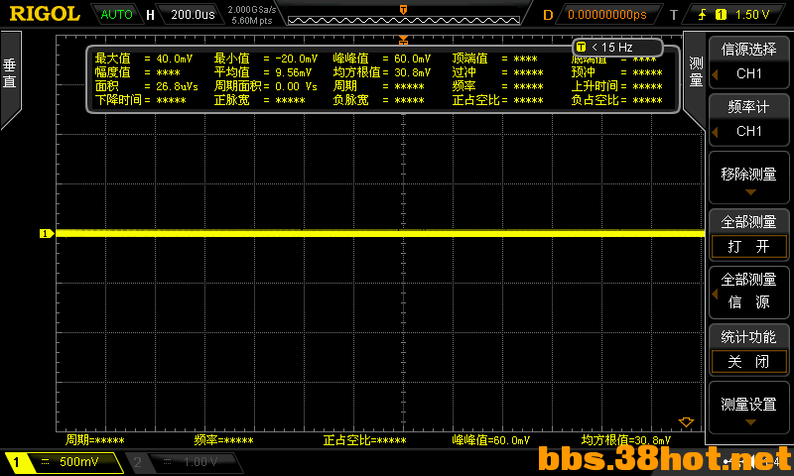
Task: Click the 最小值 = -20.0mV measurement
Action: [266, 59]
